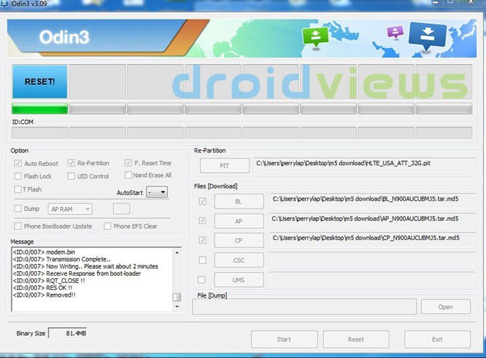Toggle the Re-Partition checkbox
Image resolution: width=486 pixels, height=358 pixels.
71,163
